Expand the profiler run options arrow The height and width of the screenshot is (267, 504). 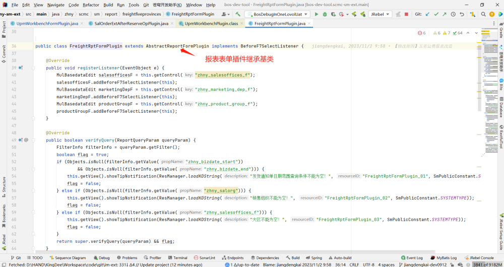tap(347, 15)
